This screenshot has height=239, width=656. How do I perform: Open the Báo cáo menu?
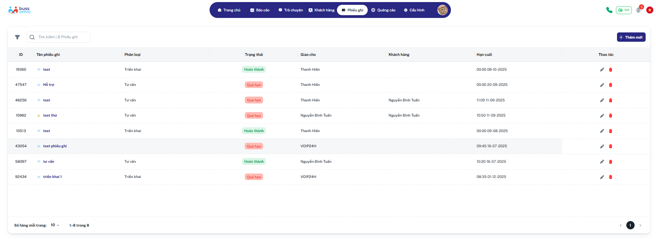[260, 10]
